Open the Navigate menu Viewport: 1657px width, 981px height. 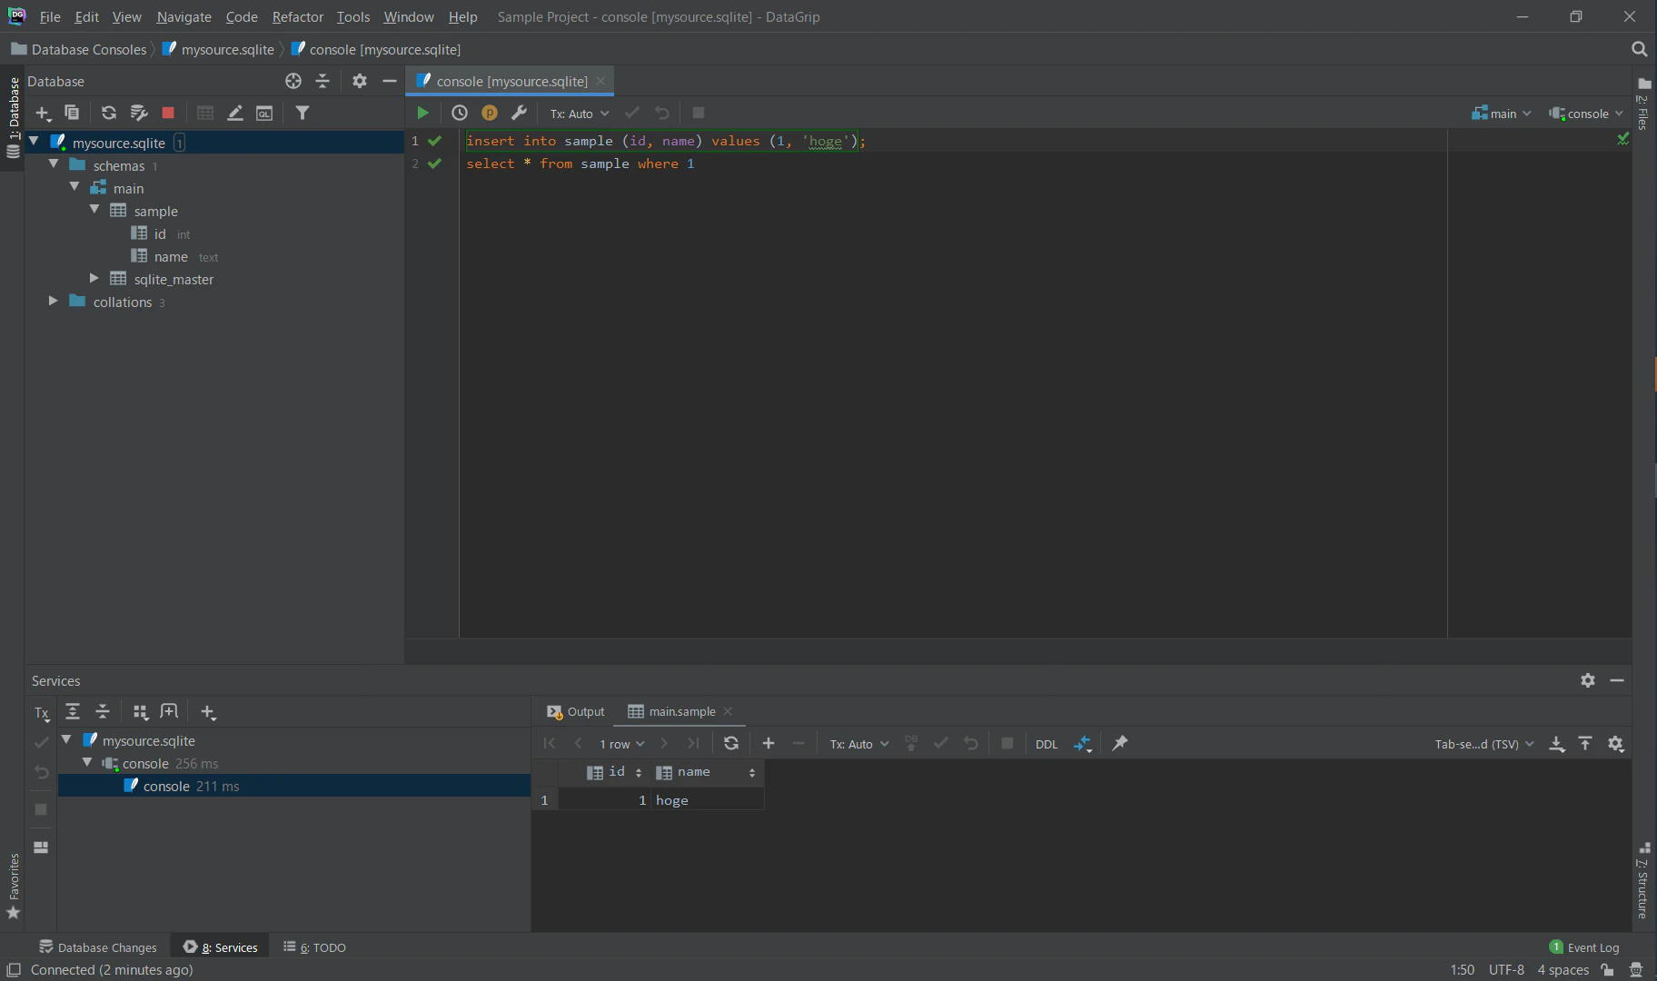coord(184,16)
